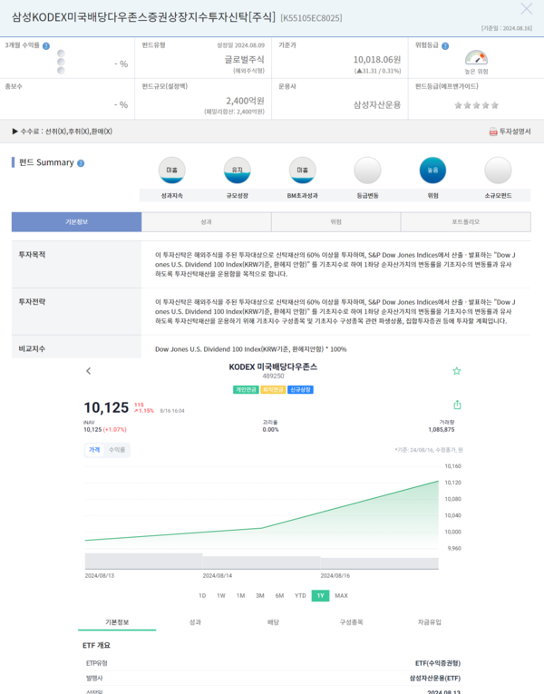The image size is (544, 694).
Task: Click the 소규모펀드 summary circle
Action: [x=498, y=170]
